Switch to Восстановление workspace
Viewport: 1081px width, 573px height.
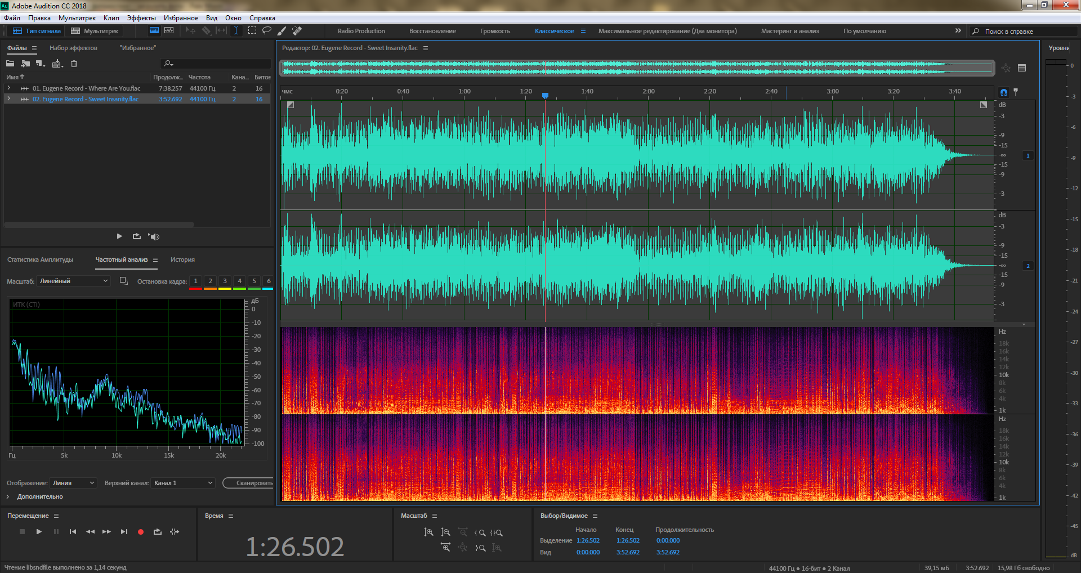[x=432, y=31]
